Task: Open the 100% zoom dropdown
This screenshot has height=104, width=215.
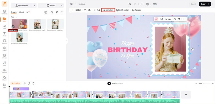Action: pos(156,4)
